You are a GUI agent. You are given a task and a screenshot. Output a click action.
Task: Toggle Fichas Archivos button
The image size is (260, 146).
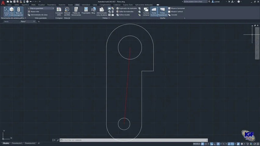(154, 12)
